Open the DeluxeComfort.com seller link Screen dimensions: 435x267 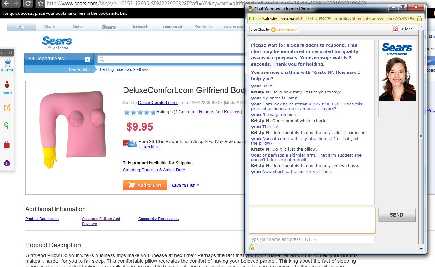click(x=157, y=103)
